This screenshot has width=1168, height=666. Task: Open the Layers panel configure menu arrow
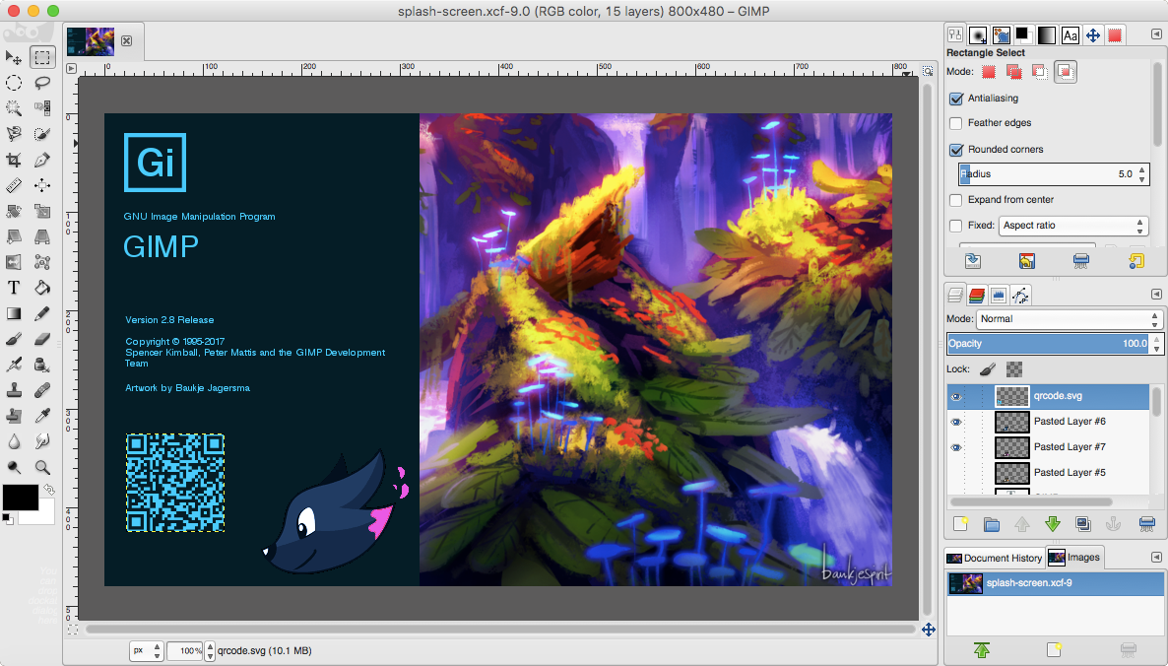1156,294
